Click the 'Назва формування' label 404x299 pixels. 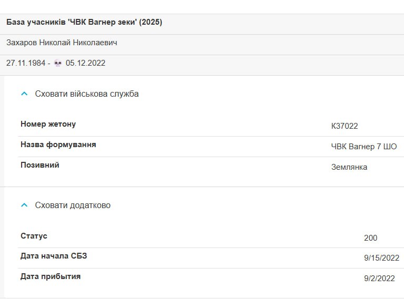(x=58, y=145)
